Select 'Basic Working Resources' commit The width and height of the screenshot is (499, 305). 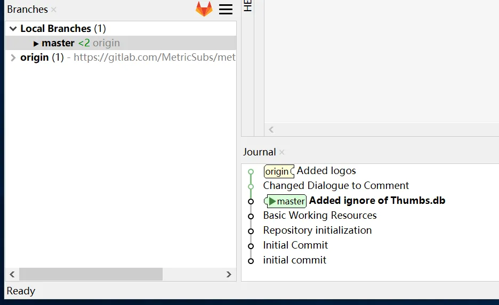pos(320,216)
